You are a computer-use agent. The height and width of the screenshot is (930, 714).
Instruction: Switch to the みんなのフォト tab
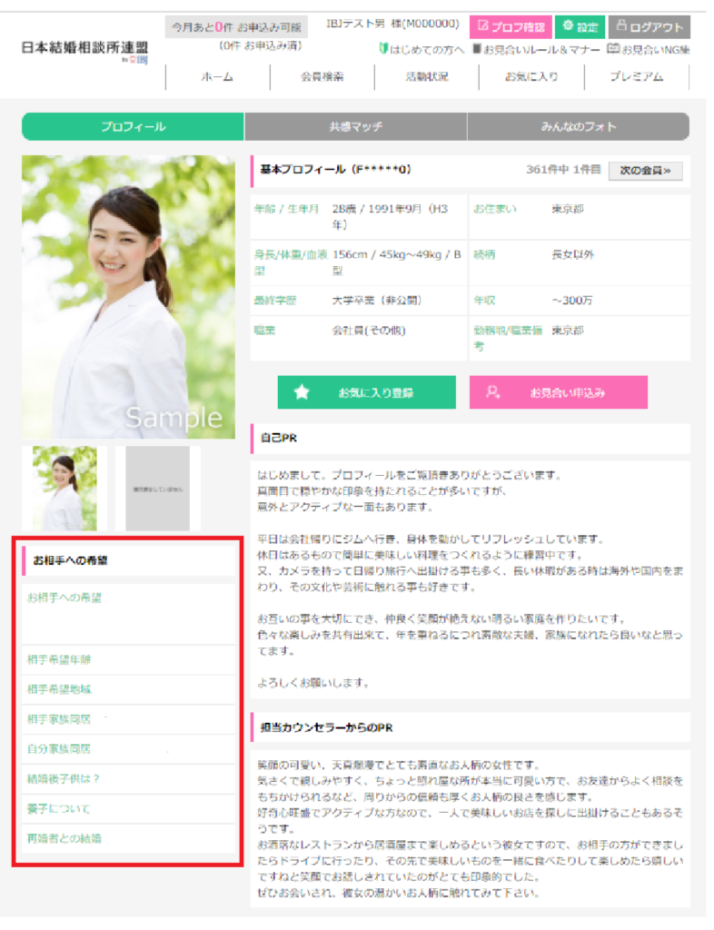tap(586, 127)
